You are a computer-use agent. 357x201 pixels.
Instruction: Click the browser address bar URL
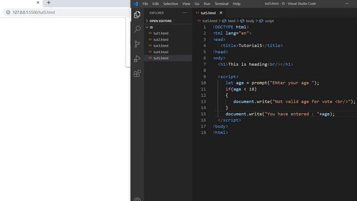coord(33,12)
